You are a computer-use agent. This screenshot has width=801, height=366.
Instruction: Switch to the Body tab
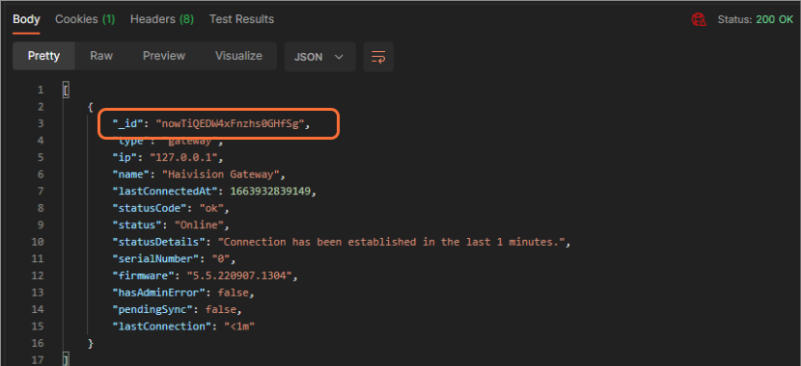coord(26,19)
